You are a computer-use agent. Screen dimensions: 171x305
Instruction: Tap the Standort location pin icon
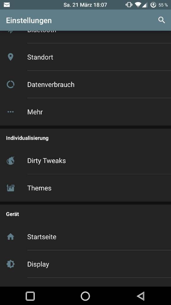point(10,57)
